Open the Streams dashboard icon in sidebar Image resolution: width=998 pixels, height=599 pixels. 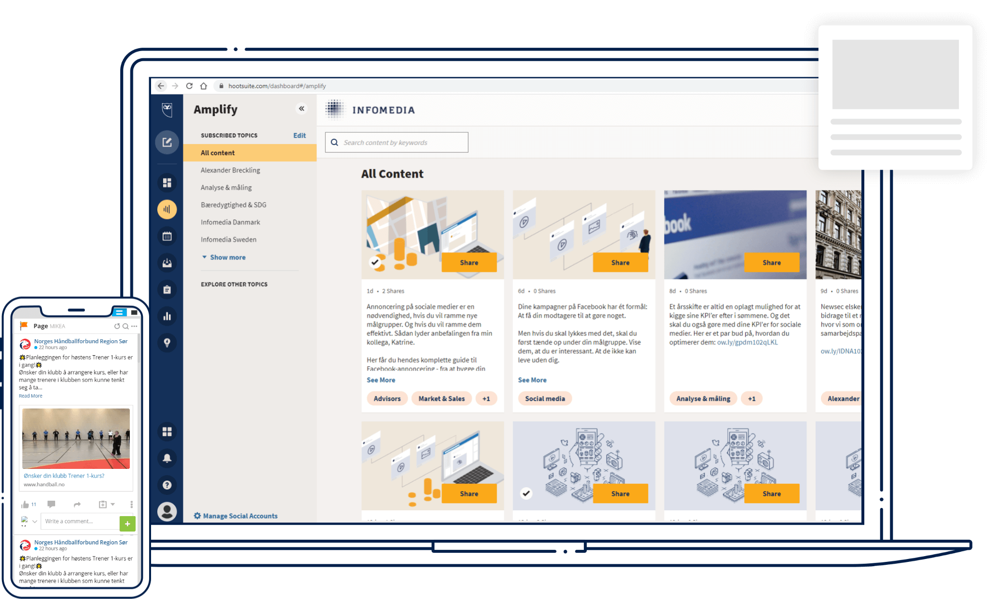click(x=167, y=183)
